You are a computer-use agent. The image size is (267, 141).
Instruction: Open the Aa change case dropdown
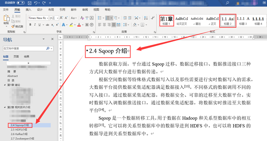(74, 18)
